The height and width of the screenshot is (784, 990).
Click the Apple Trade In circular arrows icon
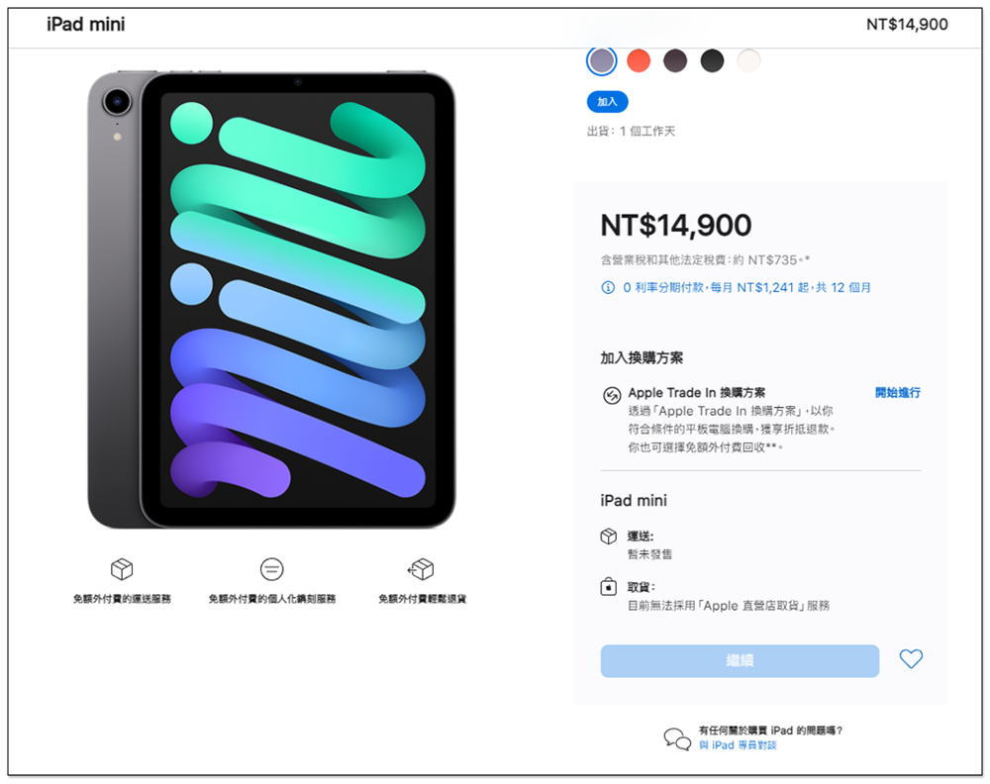(x=611, y=396)
